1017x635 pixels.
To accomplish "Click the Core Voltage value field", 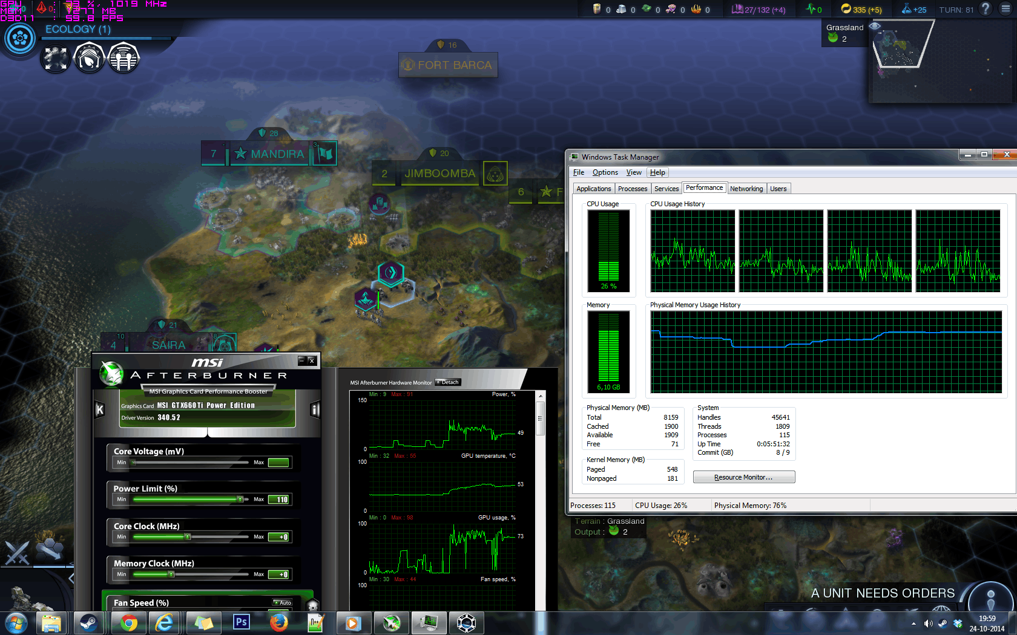I will pyautogui.click(x=278, y=463).
